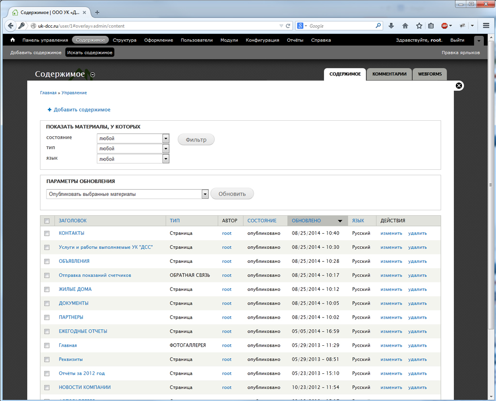Close the admin overlay with X icon
The height and width of the screenshot is (401, 496).
point(459,85)
